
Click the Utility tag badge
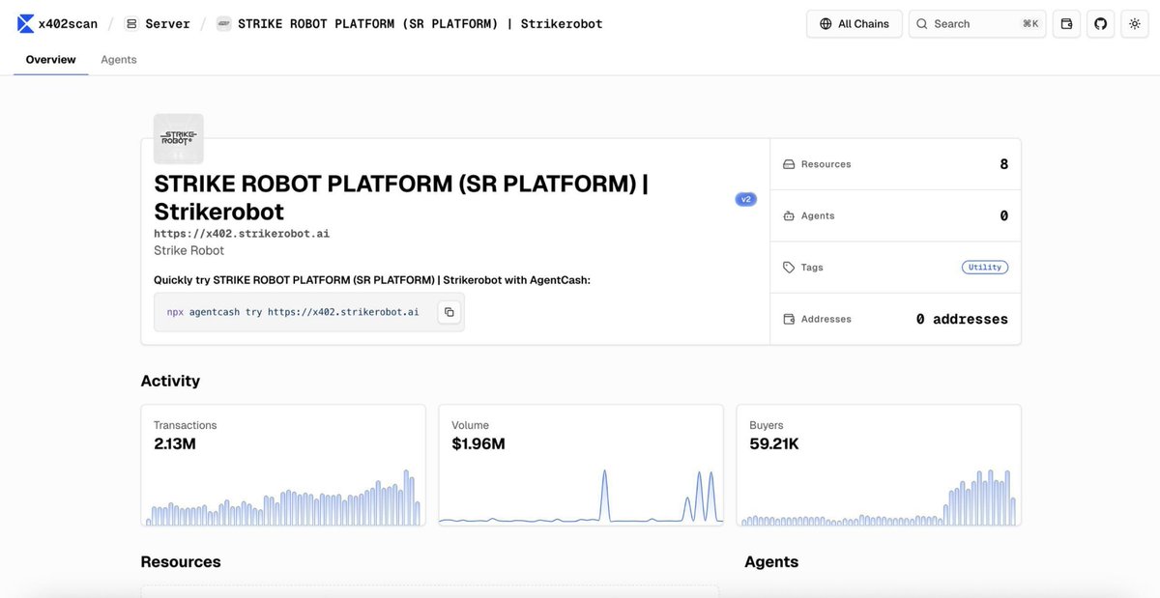tap(985, 267)
